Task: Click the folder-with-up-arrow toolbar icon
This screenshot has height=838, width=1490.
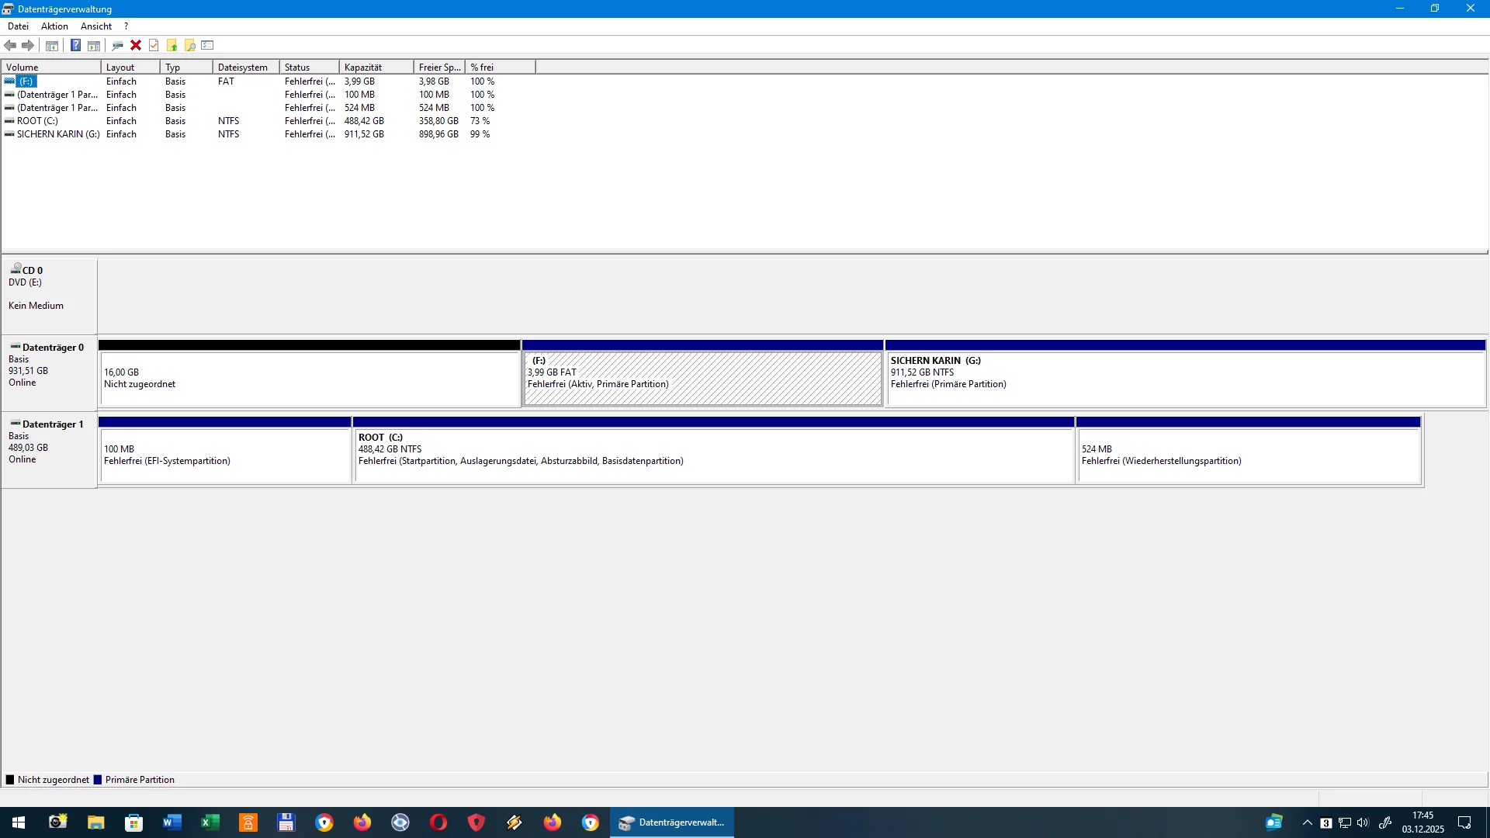Action: pos(172,45)
